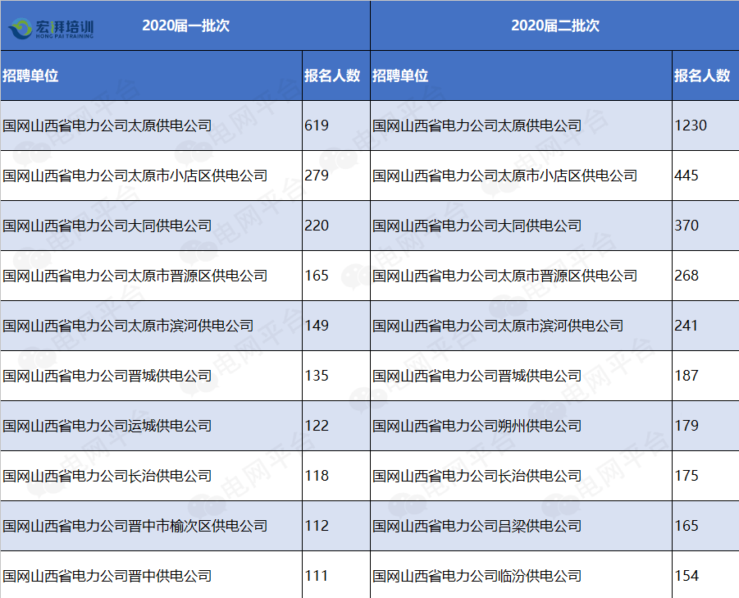Select the 吕梁供电公司 cell
739x598 pixels.
476,526
